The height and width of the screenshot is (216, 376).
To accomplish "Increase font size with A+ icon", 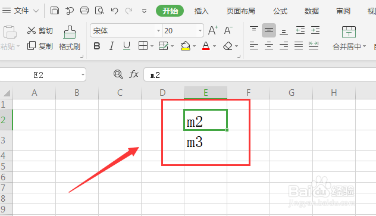I will (213, 30).
